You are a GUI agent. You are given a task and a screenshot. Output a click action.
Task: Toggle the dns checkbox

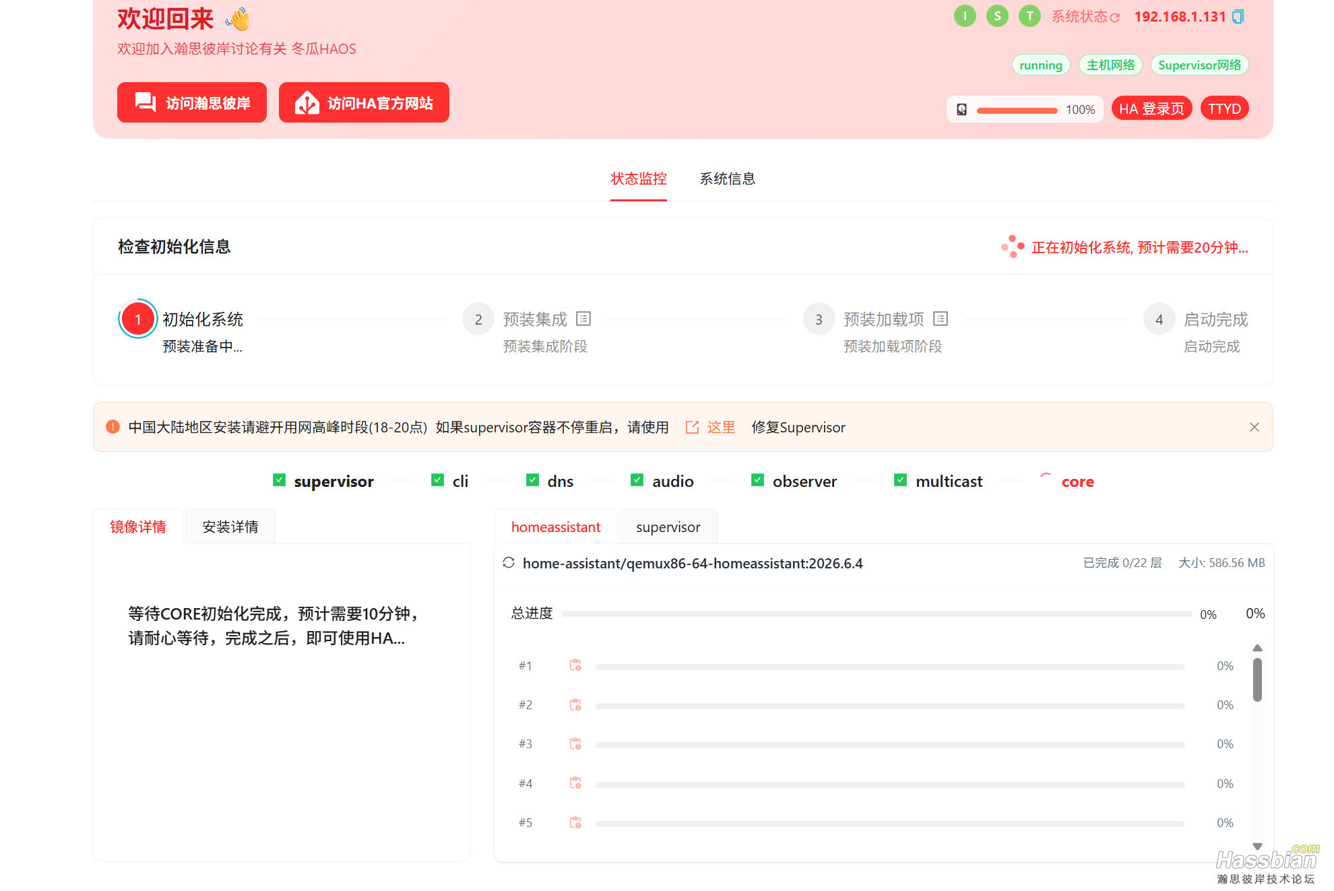pyautogui.click(x=532, y=480)
